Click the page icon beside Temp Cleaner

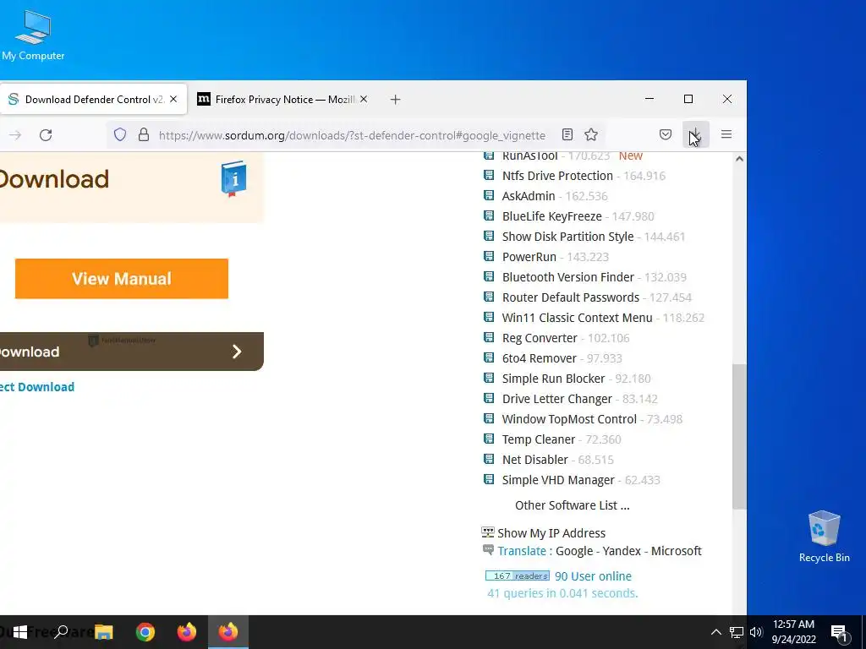click(x=489, y=439)
